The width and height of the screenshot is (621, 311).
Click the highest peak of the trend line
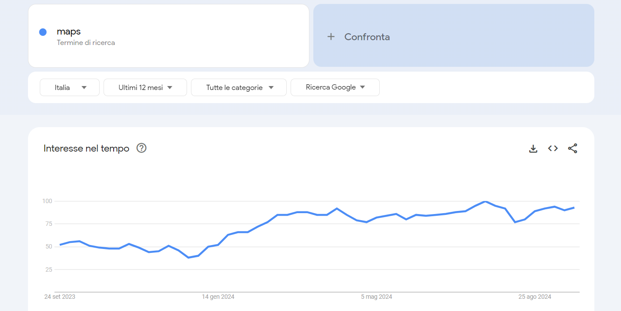485,201
